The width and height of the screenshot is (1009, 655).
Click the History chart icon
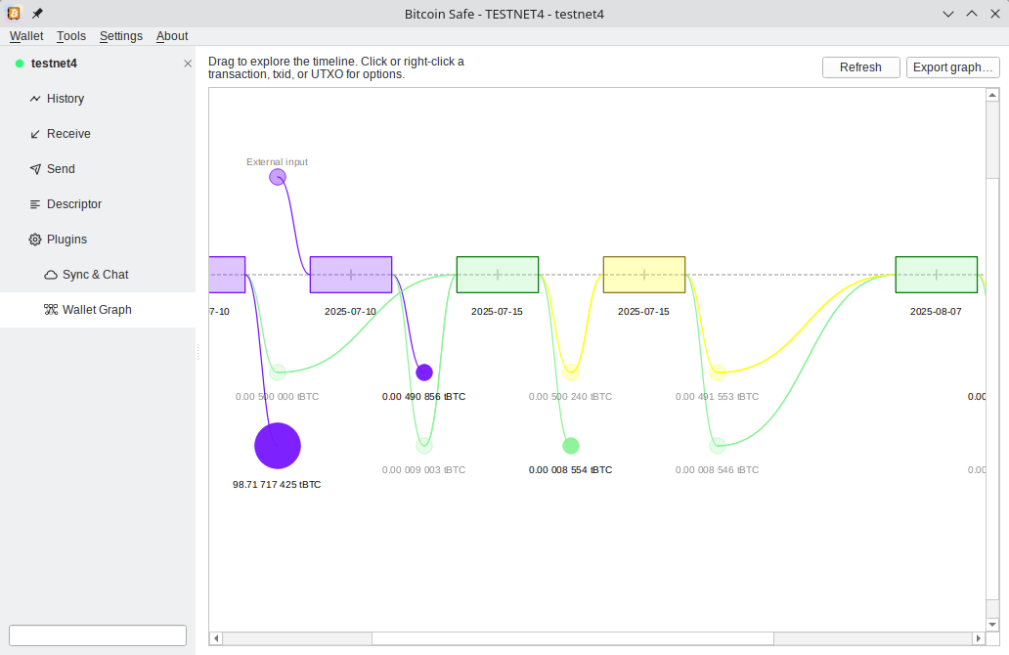tap(35, 99)
